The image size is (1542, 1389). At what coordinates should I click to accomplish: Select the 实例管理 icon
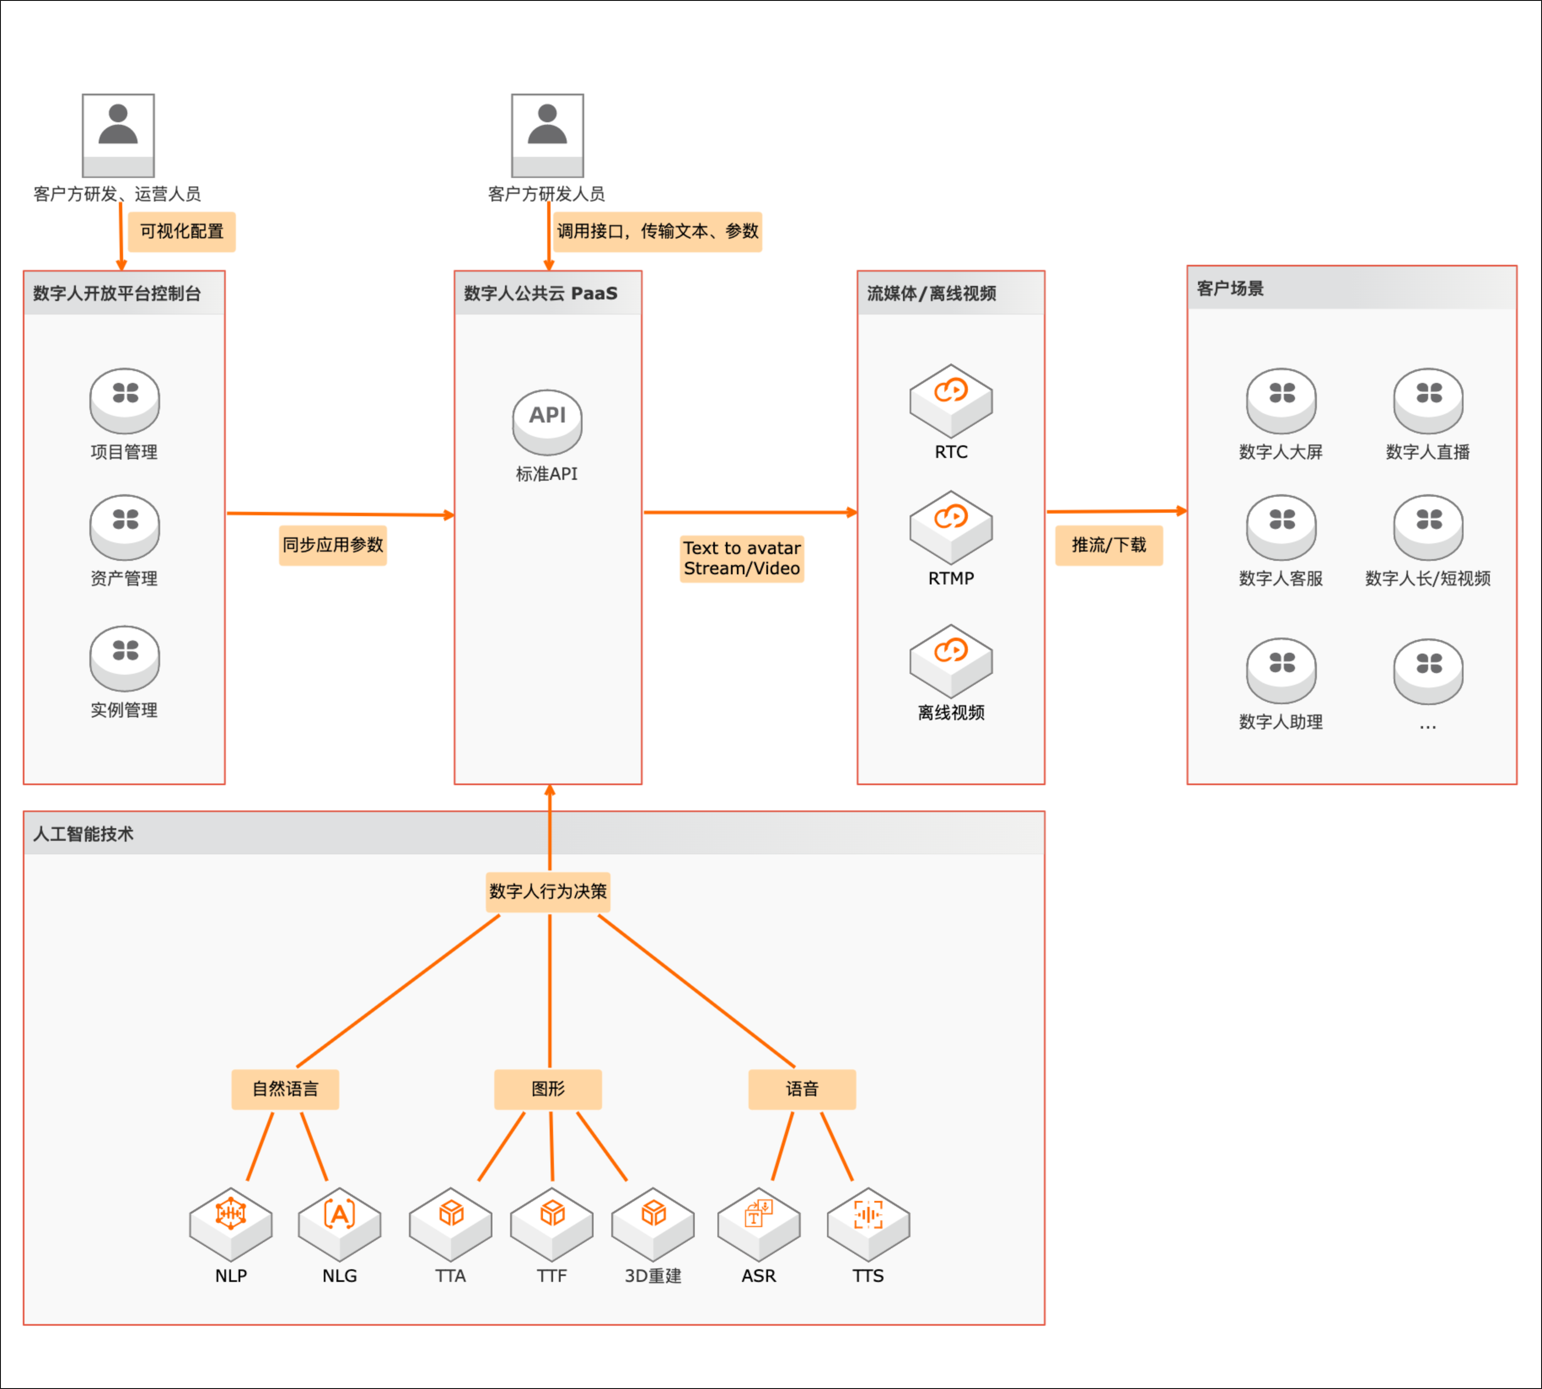click(x=124, y=659)
